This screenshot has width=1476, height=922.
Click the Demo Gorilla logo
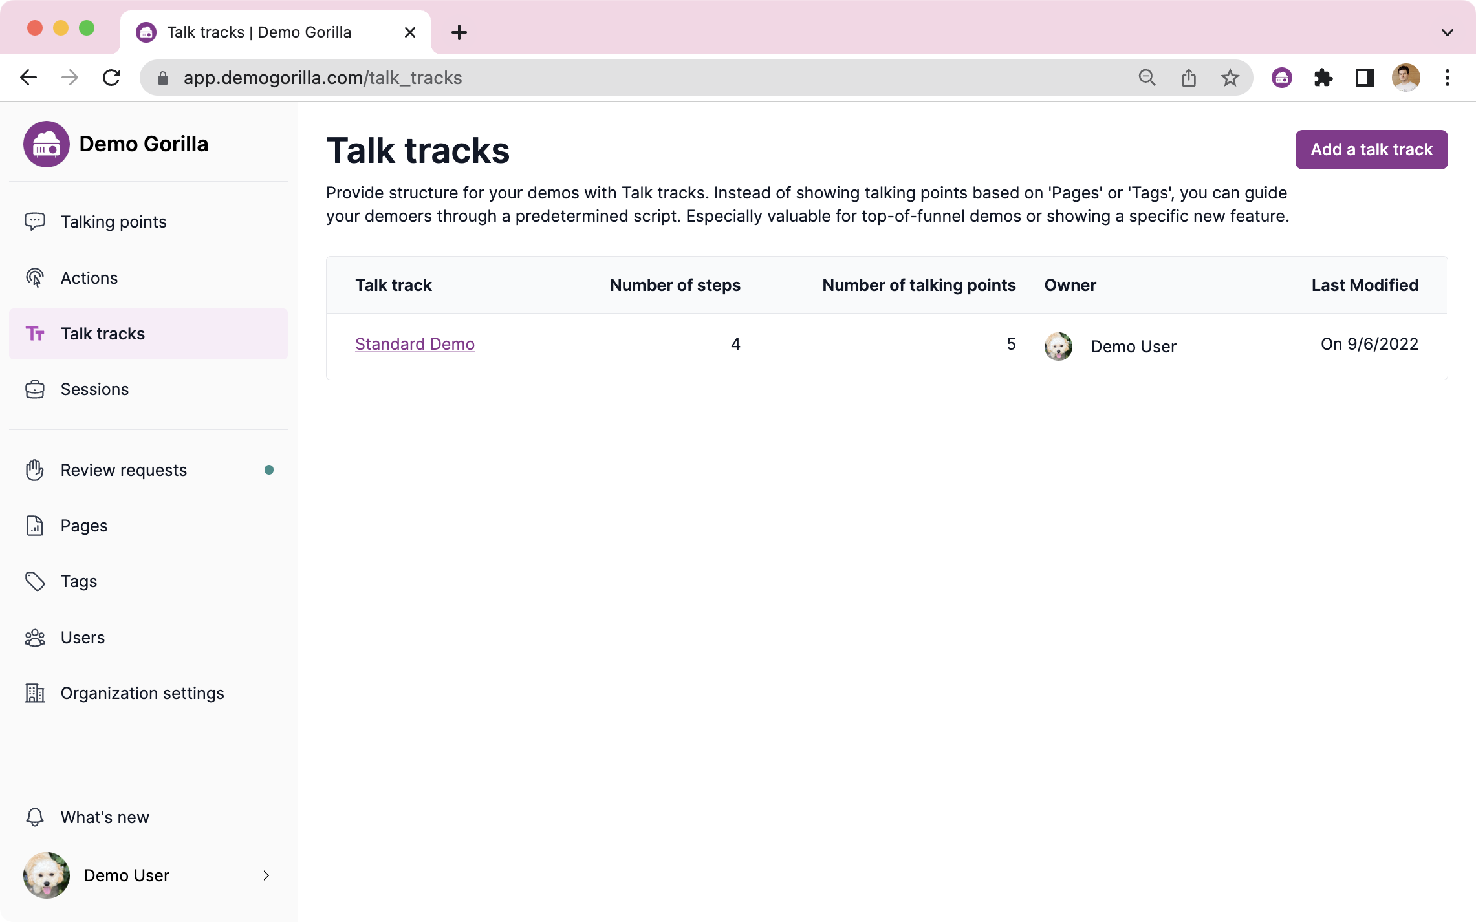[x=46, y=144]
